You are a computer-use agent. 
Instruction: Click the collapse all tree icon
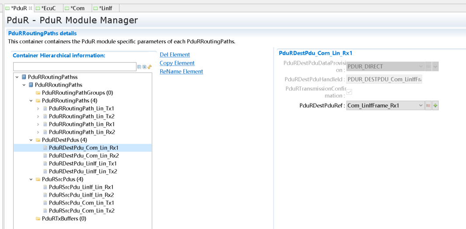click(x=139, y=67)
